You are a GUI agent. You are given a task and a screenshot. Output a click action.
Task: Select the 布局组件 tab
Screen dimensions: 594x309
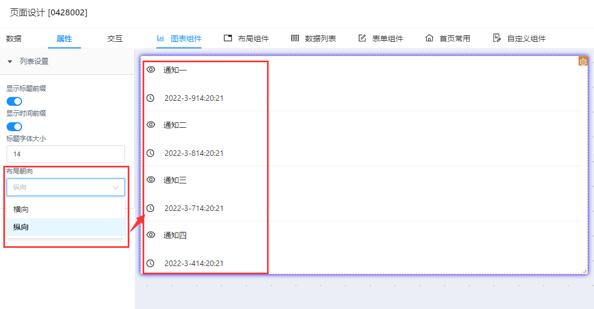(x=246, y=39)
